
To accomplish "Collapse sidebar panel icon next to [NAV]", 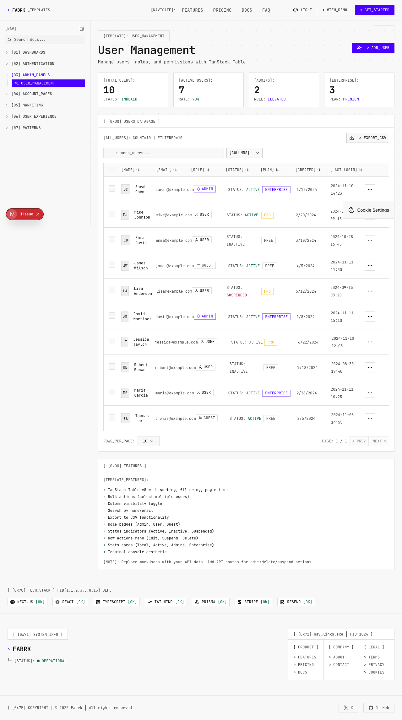I will pos(82,29).
